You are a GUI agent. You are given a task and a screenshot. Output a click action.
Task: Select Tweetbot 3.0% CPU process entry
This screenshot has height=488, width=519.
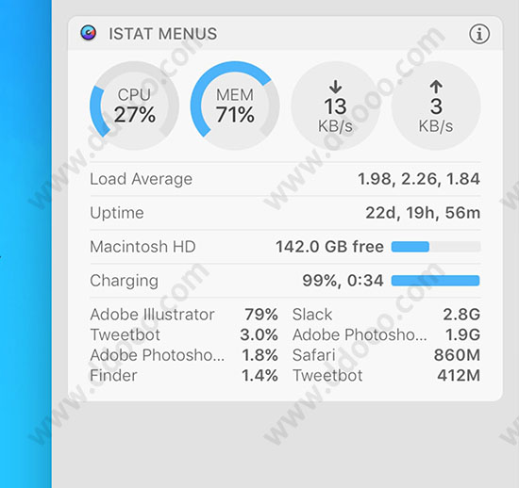pos(184,334)
